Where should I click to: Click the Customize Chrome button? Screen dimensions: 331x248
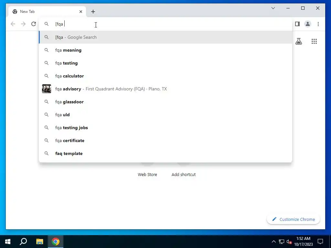(x=294, y=219)
